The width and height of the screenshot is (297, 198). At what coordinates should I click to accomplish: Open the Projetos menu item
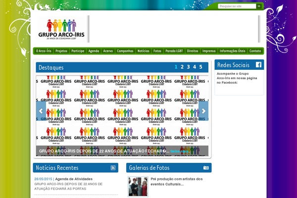click(61, 51)
